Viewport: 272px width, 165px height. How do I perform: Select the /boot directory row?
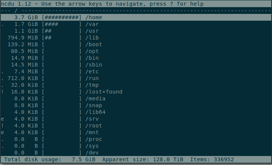[x=94, y=44]
